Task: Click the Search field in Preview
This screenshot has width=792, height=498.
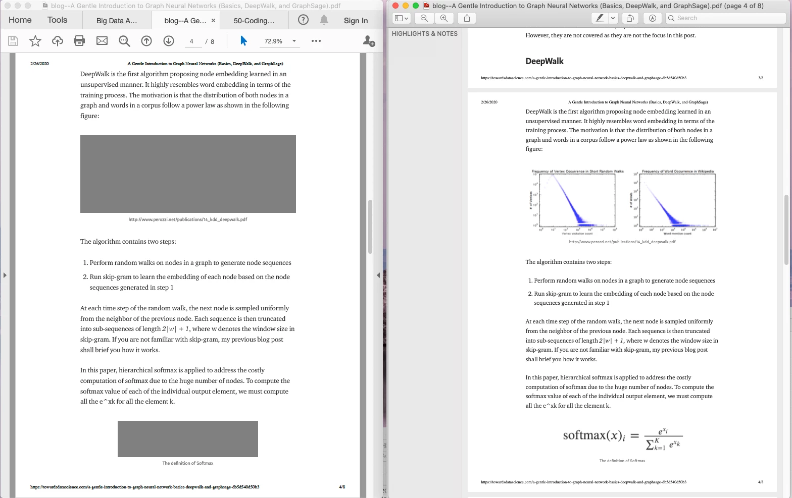Action: coord(725,18)
